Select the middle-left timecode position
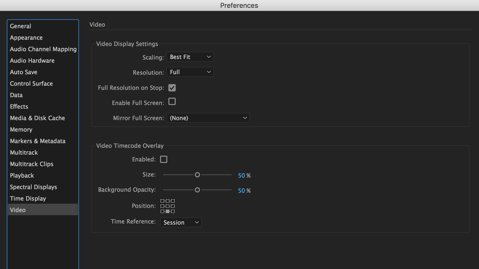 click(162, 206)
